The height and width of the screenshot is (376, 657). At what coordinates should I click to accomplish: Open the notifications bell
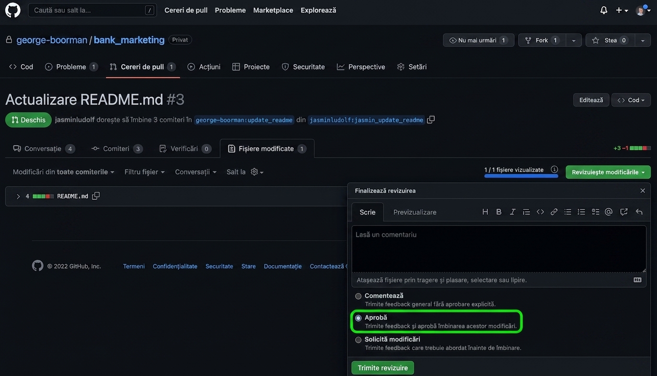pyautogui.click(x=604, y=10)
